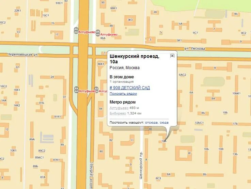The width and height of the screenshot is (251, 189).
Task: Click the Шенкурский пр. street label
Action: point(141,166)
